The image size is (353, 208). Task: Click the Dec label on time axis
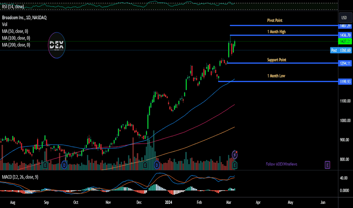tap(139, 202)
